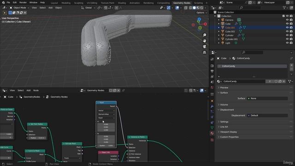This screenshot has width=295, height=166.
Task: Toggle viewport overlays display
Action: pyautogui.click(x=177, y=8)
